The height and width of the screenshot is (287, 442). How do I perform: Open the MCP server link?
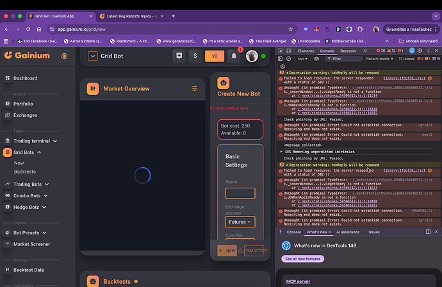pos(298,281)
